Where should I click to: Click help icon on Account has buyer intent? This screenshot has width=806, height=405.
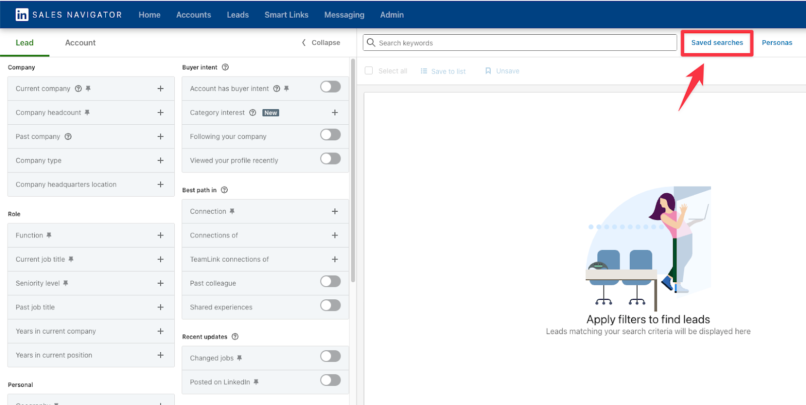pyautogui.click(x=277, y=89)
